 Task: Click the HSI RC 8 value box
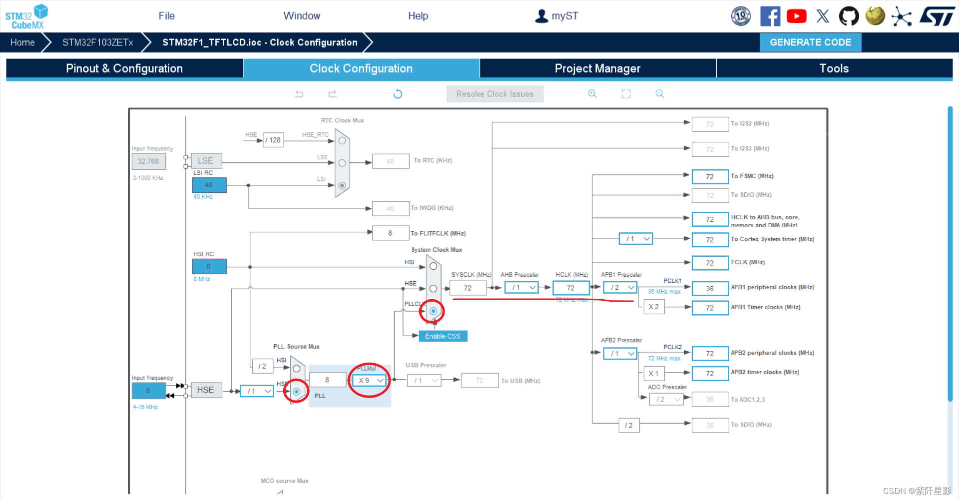[209, 266]
